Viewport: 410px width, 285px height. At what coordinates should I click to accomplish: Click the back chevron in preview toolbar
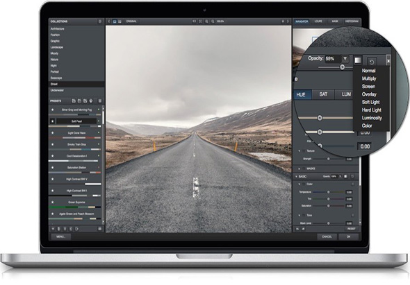109,21
